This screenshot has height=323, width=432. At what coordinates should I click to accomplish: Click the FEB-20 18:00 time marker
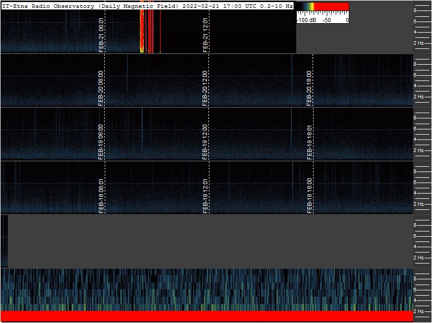pyautogui.click(x=309, y=88)
